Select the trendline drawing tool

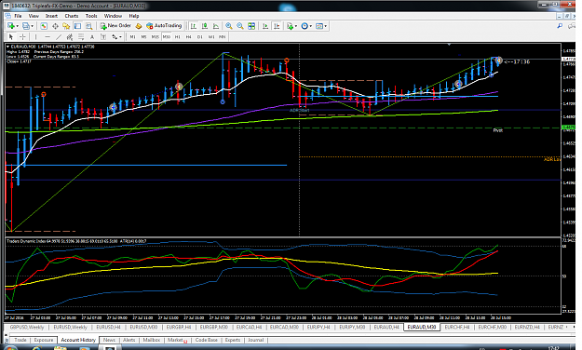[x=59, y=36]
